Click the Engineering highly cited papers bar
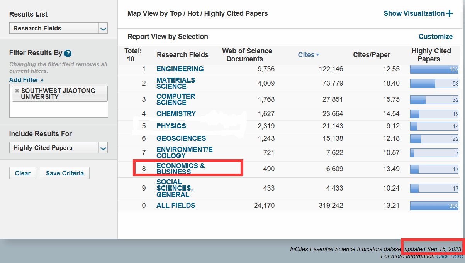 [x=434, y=69]
